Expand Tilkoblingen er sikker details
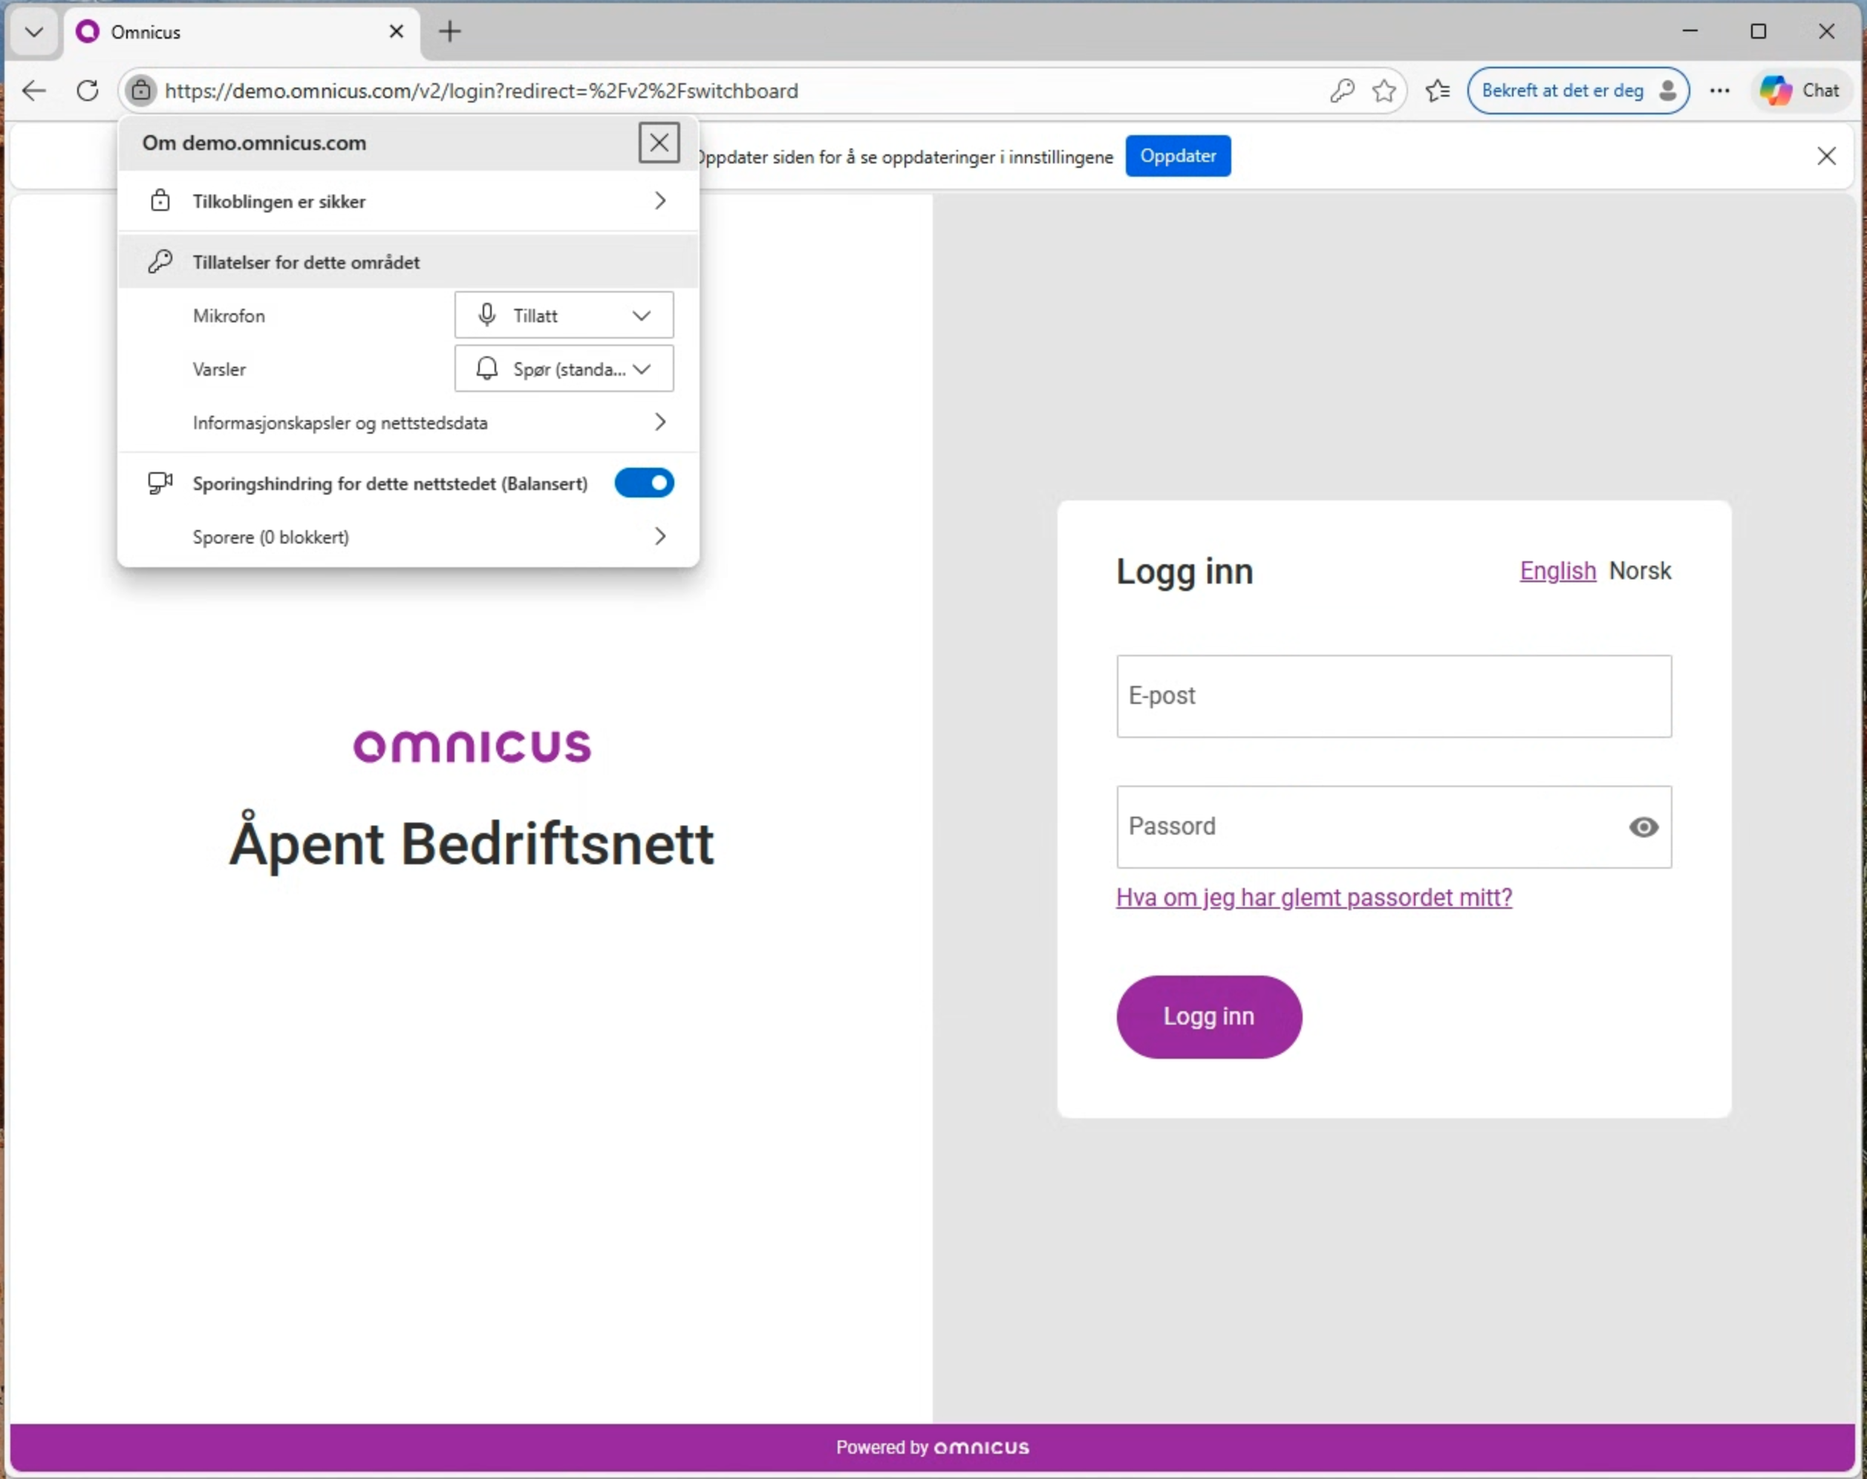Viewport: 1867px width, 1479px height. 407,201
